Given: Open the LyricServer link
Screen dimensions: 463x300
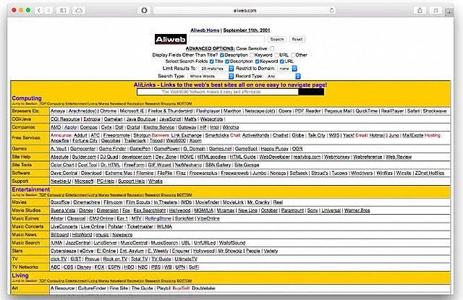Looking at the screenshot, I should 106,243.
